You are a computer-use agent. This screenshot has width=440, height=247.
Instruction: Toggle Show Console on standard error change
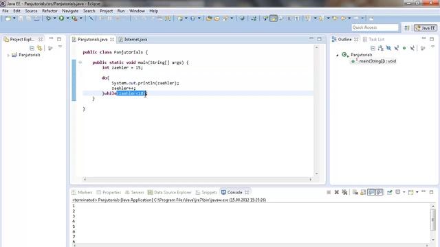(x=379, y=192)
